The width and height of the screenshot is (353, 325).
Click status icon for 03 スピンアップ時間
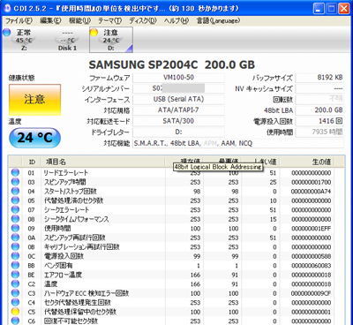[15, 182]
